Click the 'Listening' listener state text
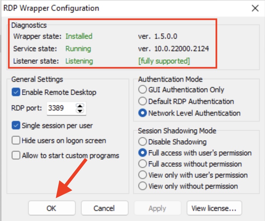Viewport: 265px width, 221px height. coord(79,61)
